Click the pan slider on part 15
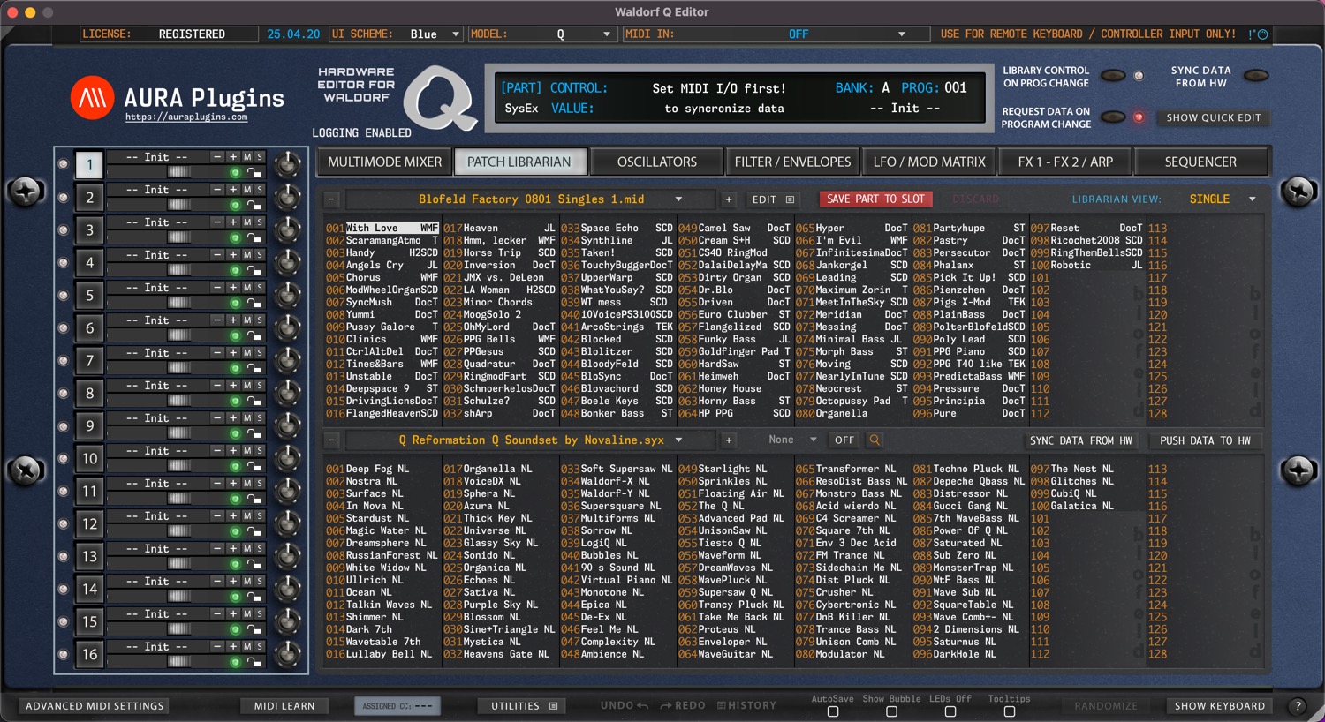 pyautogui.click(x=179, y=629)
